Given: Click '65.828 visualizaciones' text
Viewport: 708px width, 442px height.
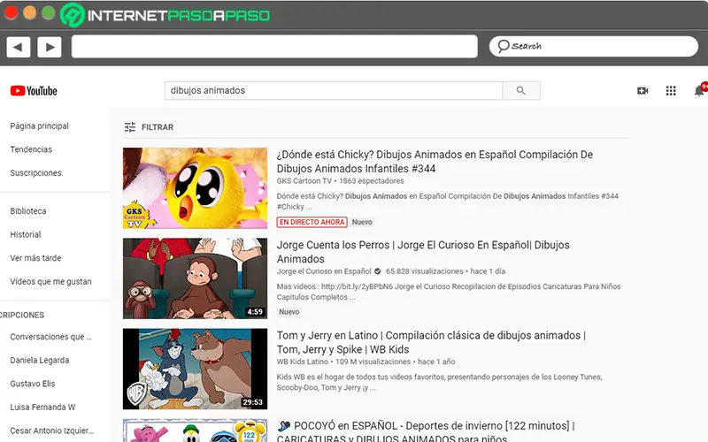Looking at the screenshot, I should coord(425,271).
